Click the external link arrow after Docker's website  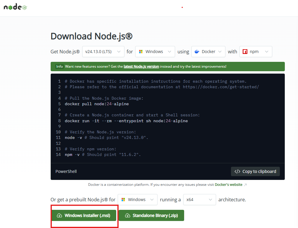245,185
